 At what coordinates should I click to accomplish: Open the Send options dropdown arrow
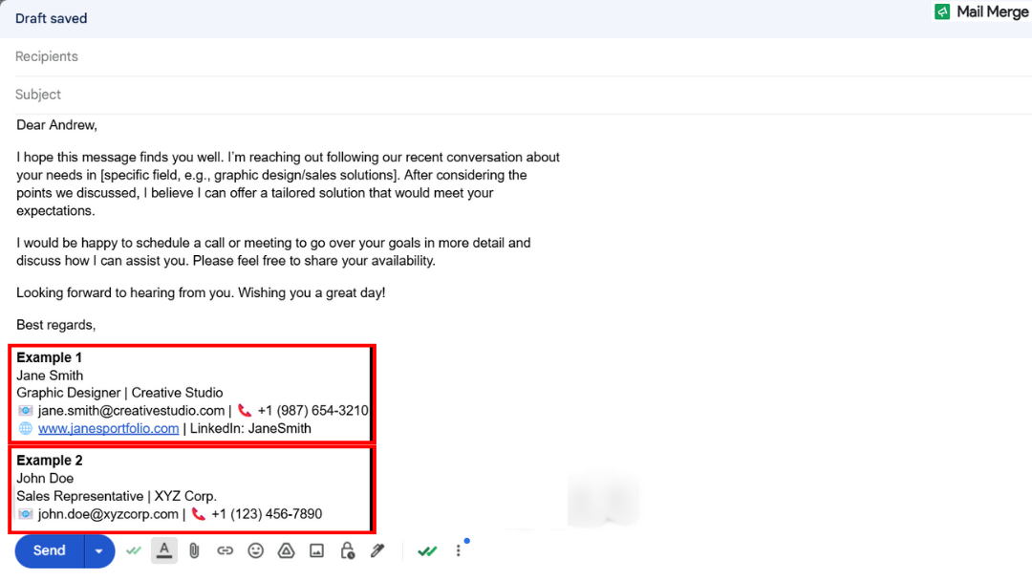(99, 551)
